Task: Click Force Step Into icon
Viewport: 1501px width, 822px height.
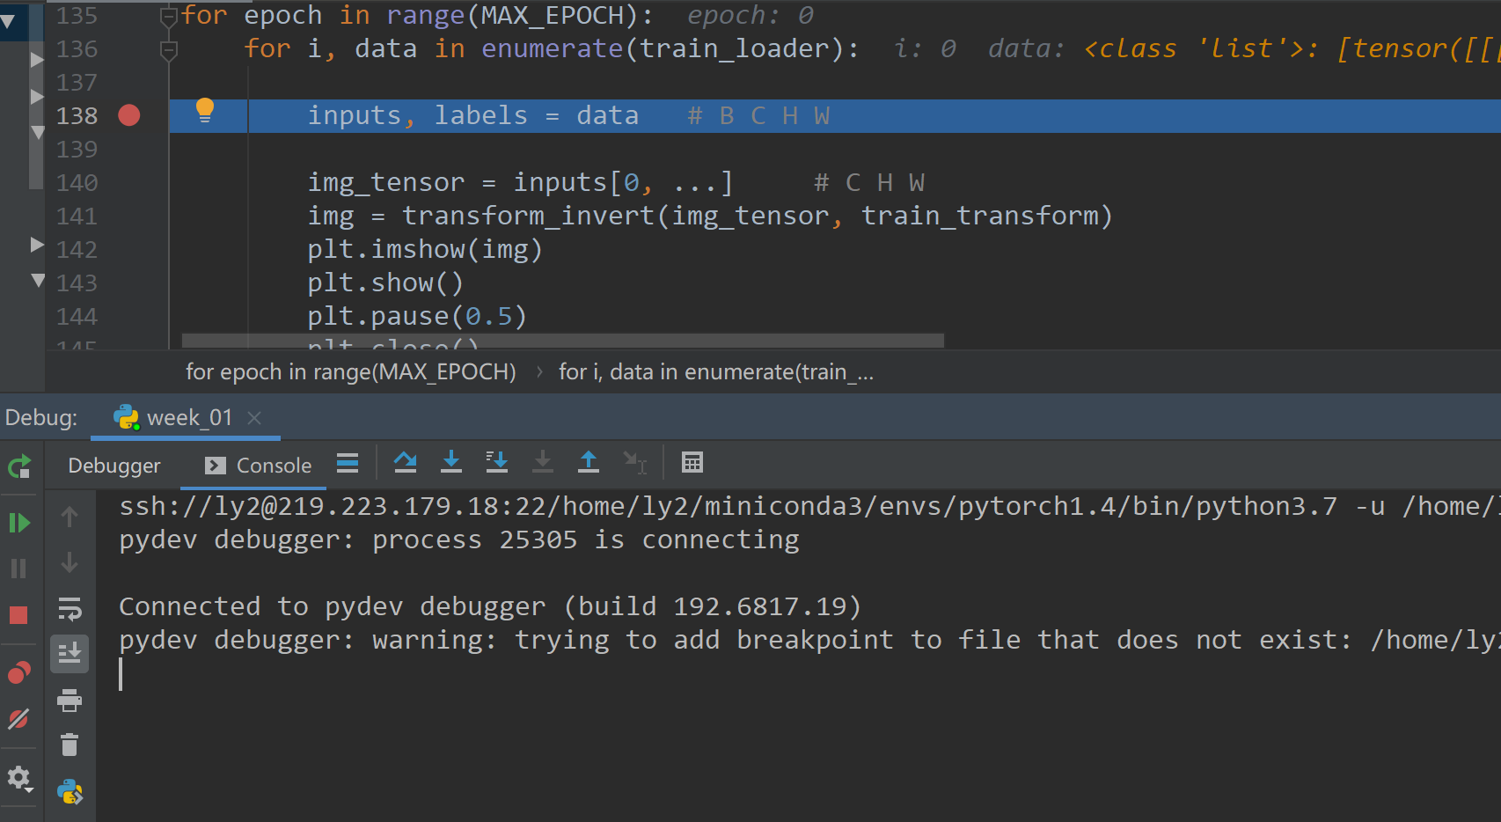Action: (x=543, y=462)
